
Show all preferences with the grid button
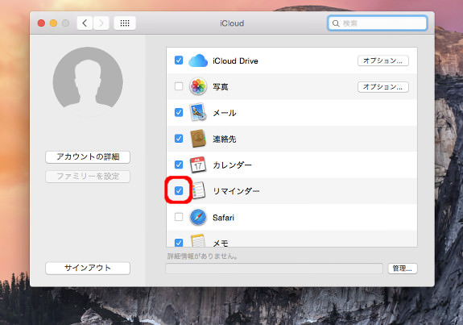tap(125, 23)
